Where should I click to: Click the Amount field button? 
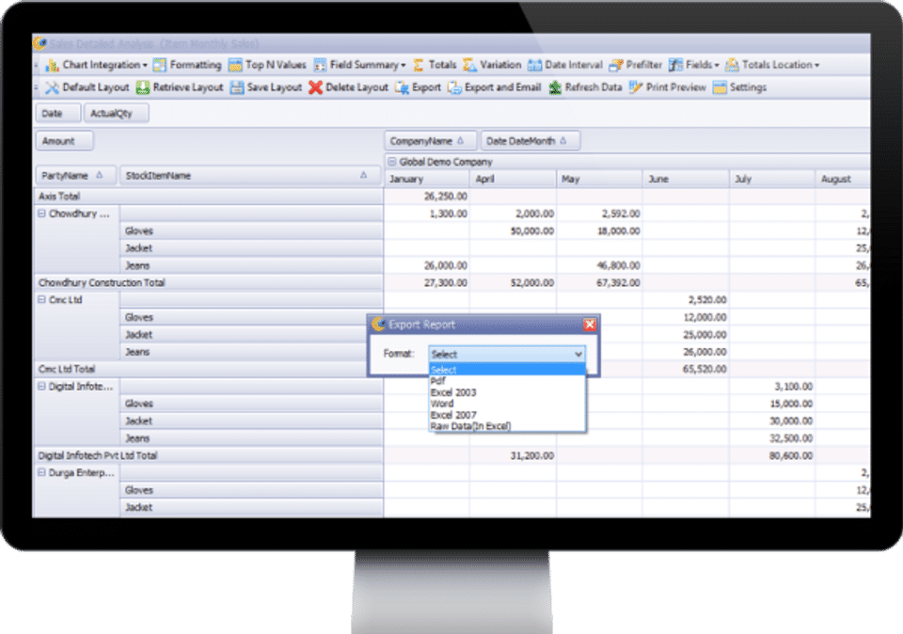click(x=65, y=141)
